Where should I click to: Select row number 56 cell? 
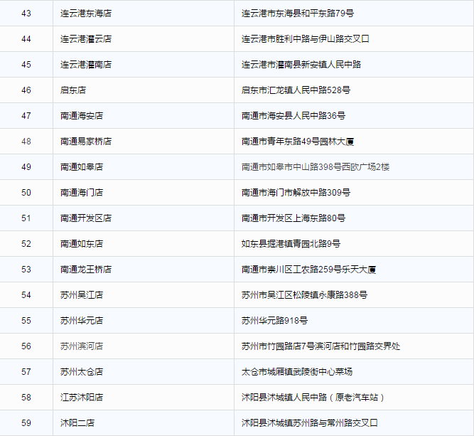click(26, 346)
